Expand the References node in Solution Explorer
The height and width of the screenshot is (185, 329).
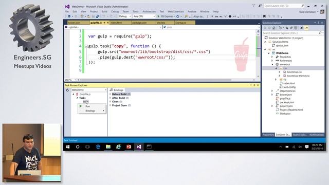(x=272, y=61)
